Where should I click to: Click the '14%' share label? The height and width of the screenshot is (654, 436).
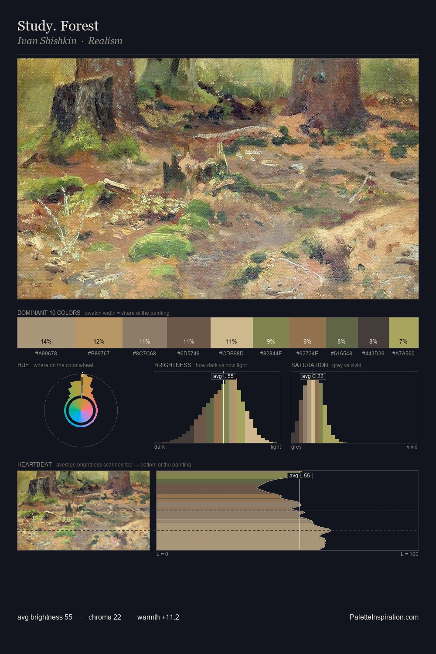(x=46, y=341)
